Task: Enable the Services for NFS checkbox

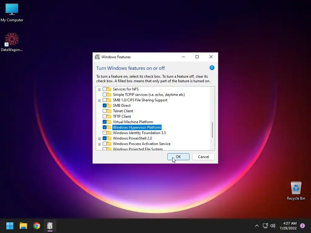Action: [x=104, y=89]
